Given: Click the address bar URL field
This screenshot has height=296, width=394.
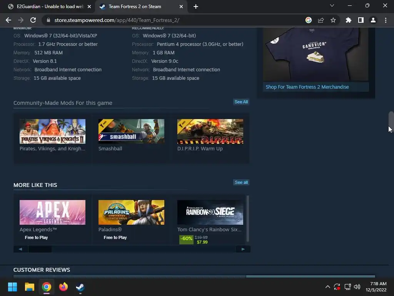Looking at the screenshot, I should click(174, 20).
